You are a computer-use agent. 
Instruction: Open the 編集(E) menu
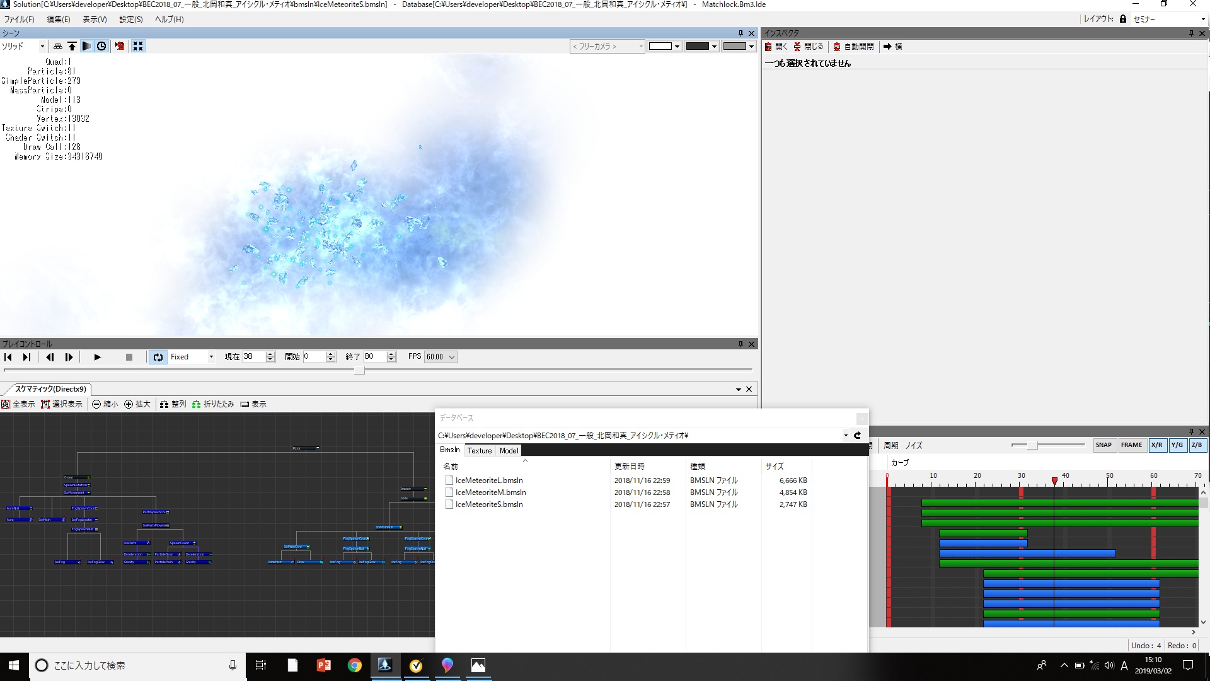(58, 20)
